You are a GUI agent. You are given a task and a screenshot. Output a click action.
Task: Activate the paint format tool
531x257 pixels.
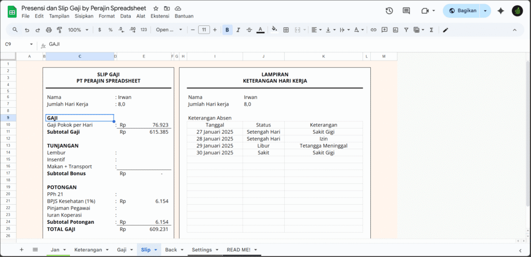click(x=59, y=30)
